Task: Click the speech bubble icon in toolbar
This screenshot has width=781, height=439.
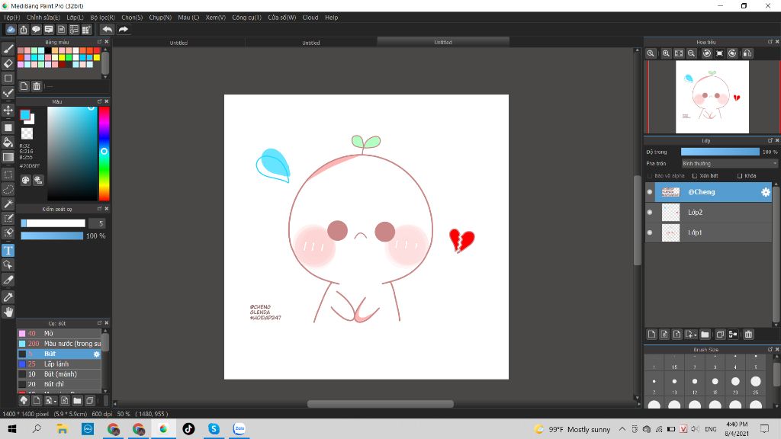Action: point(36,30)
